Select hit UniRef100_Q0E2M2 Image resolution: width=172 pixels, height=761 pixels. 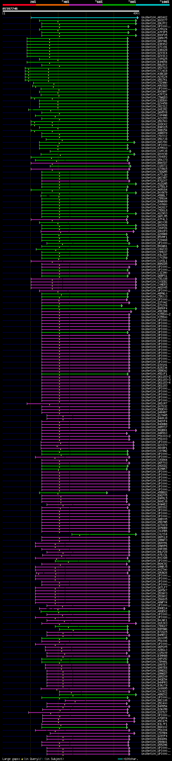click(x=154, y=109)
